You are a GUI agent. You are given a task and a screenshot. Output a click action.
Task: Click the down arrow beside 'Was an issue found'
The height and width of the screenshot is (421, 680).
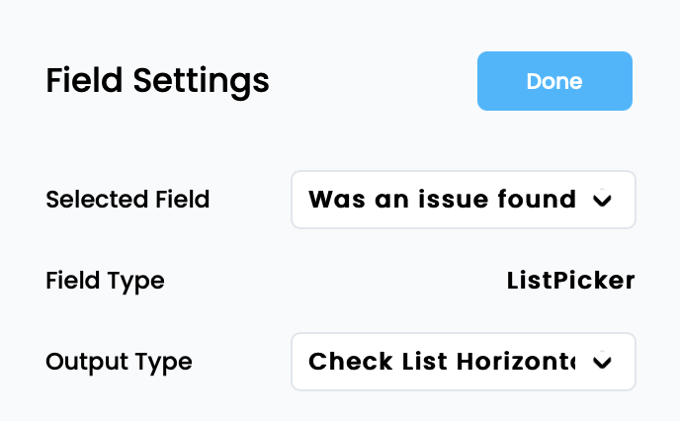click(x=602, y=201)
